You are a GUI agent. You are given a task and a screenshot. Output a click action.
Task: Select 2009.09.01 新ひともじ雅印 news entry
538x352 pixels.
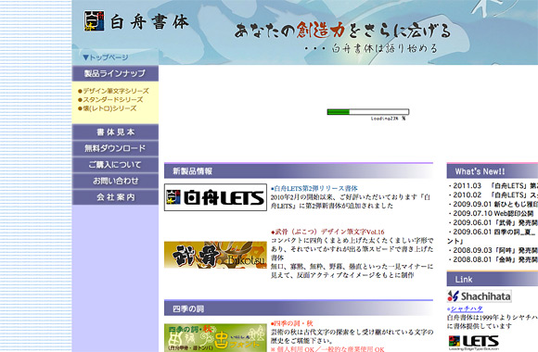coord(493,205)
